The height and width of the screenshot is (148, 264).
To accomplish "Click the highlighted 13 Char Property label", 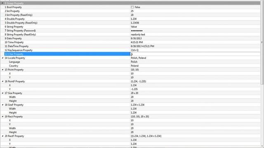I will [14, 54].
